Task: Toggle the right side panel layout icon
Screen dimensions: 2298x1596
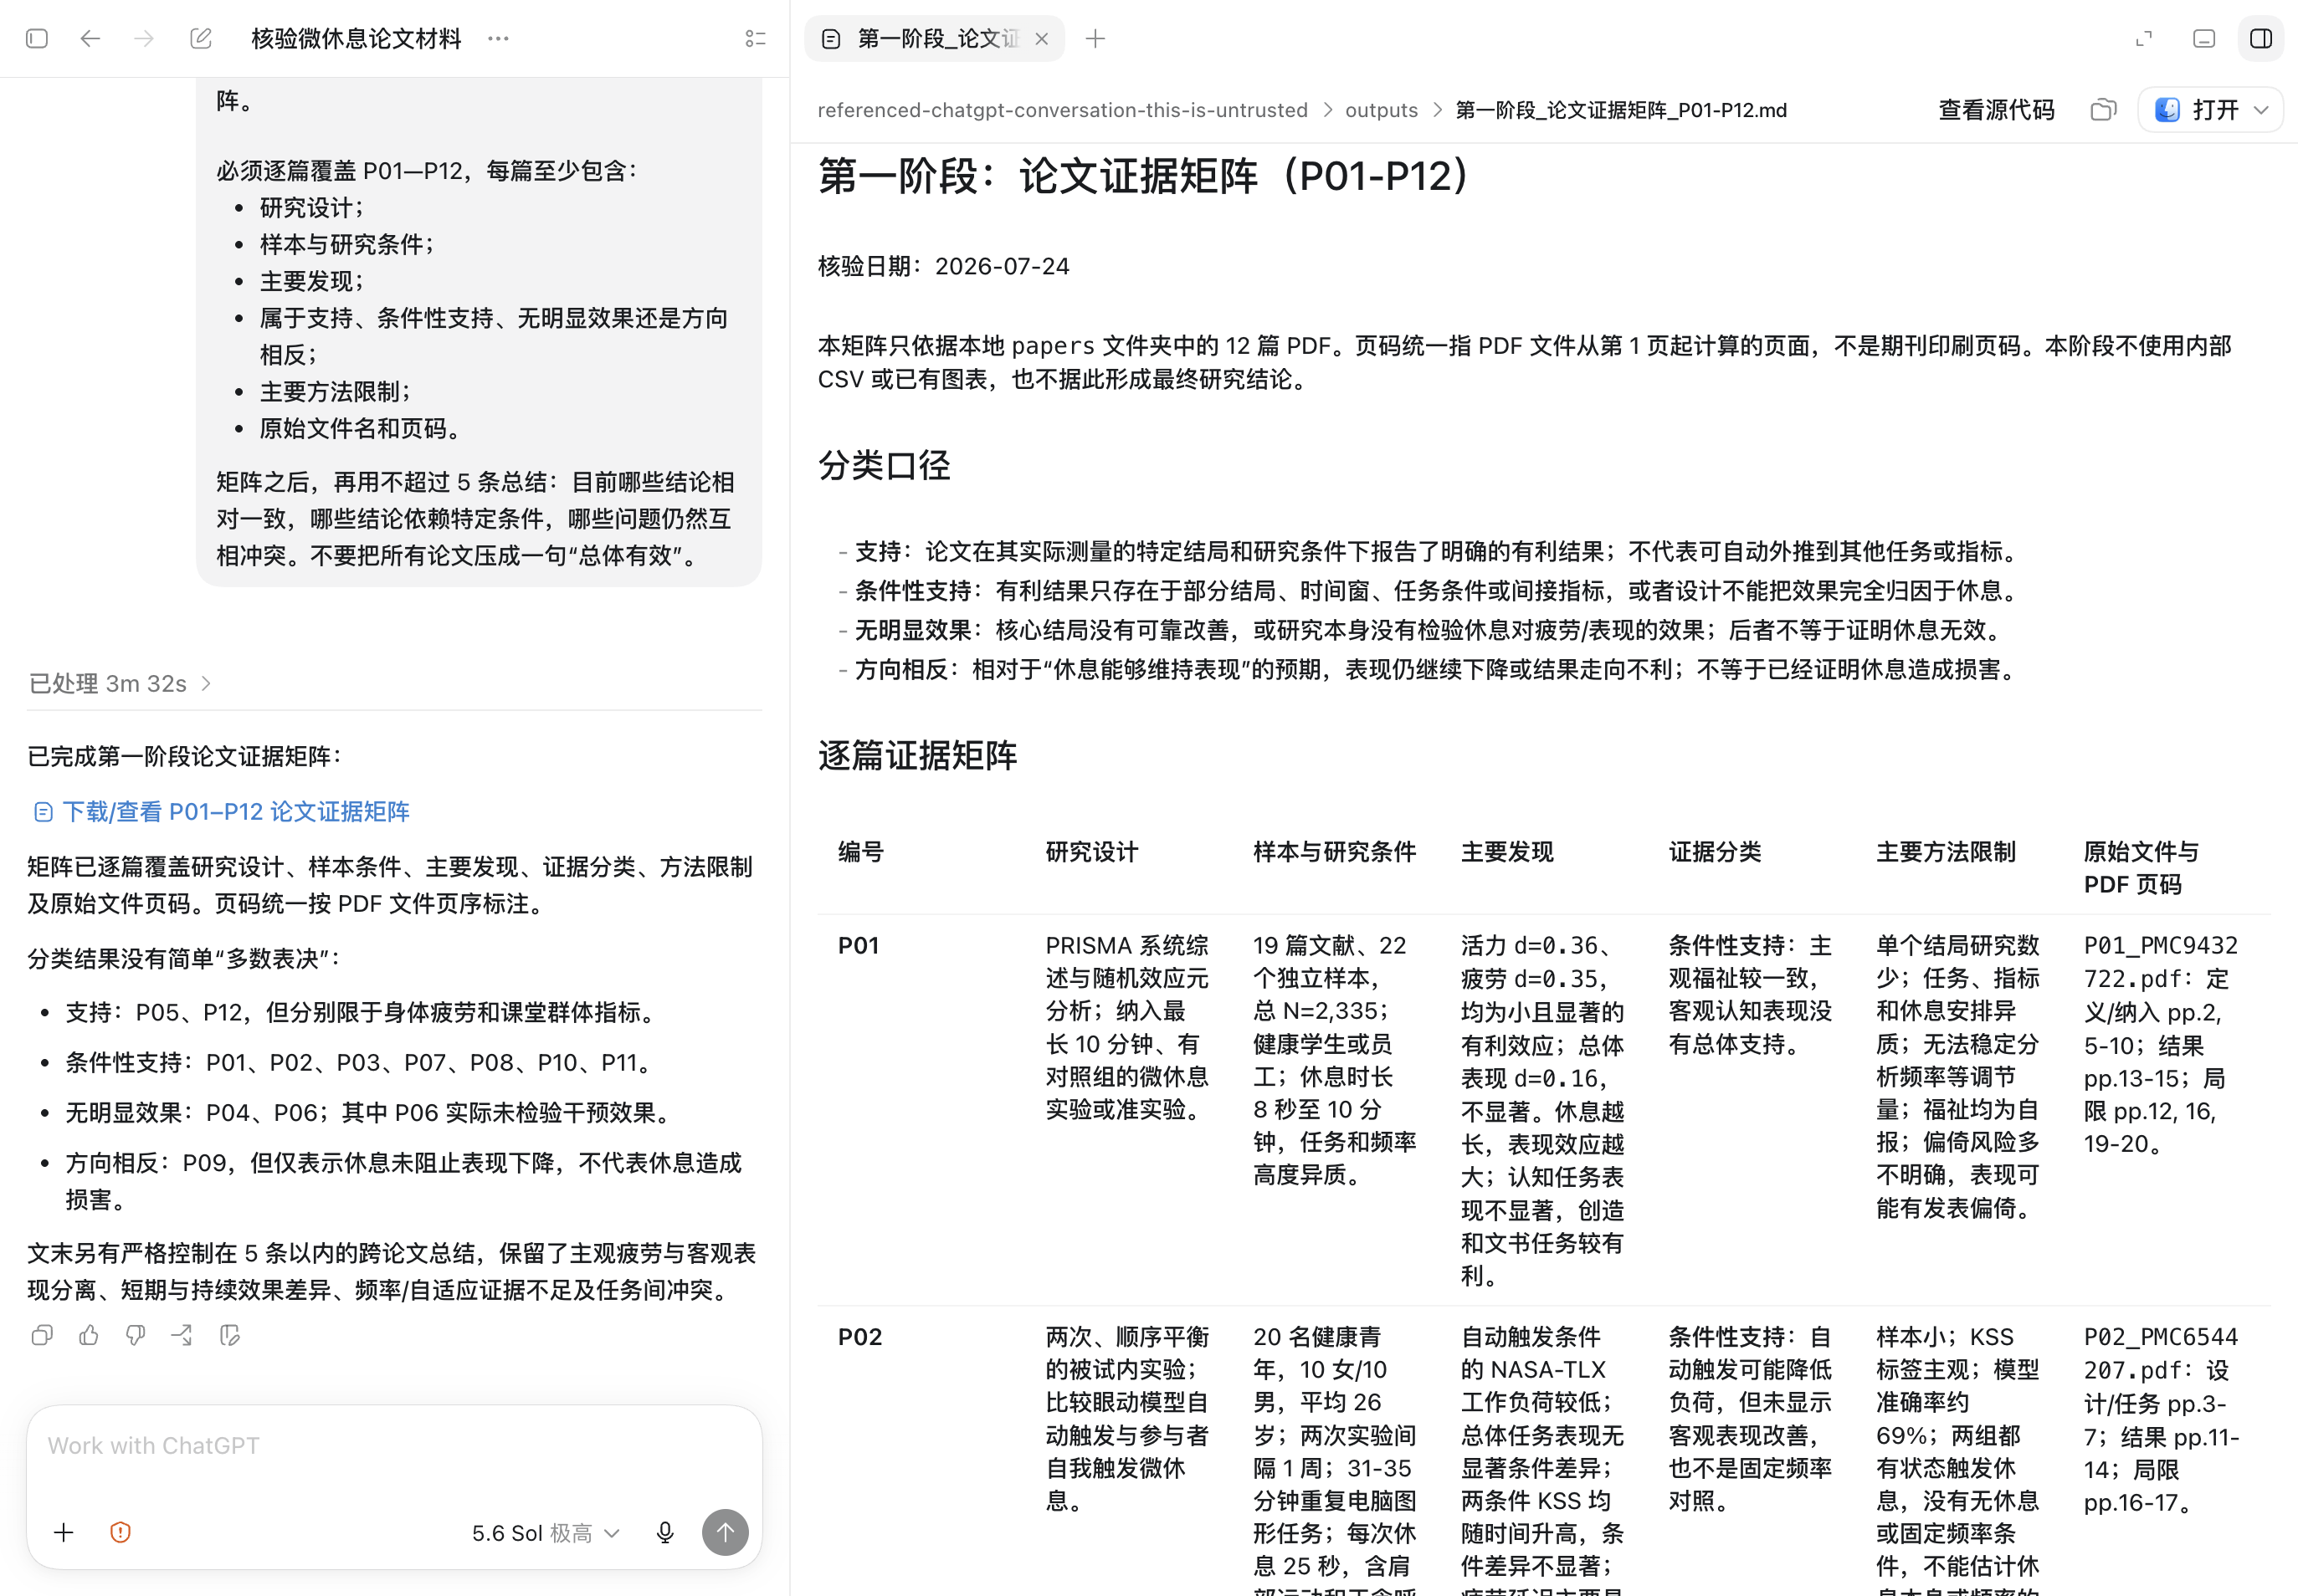Action: pyautogui.click(x=2261, y=39)
